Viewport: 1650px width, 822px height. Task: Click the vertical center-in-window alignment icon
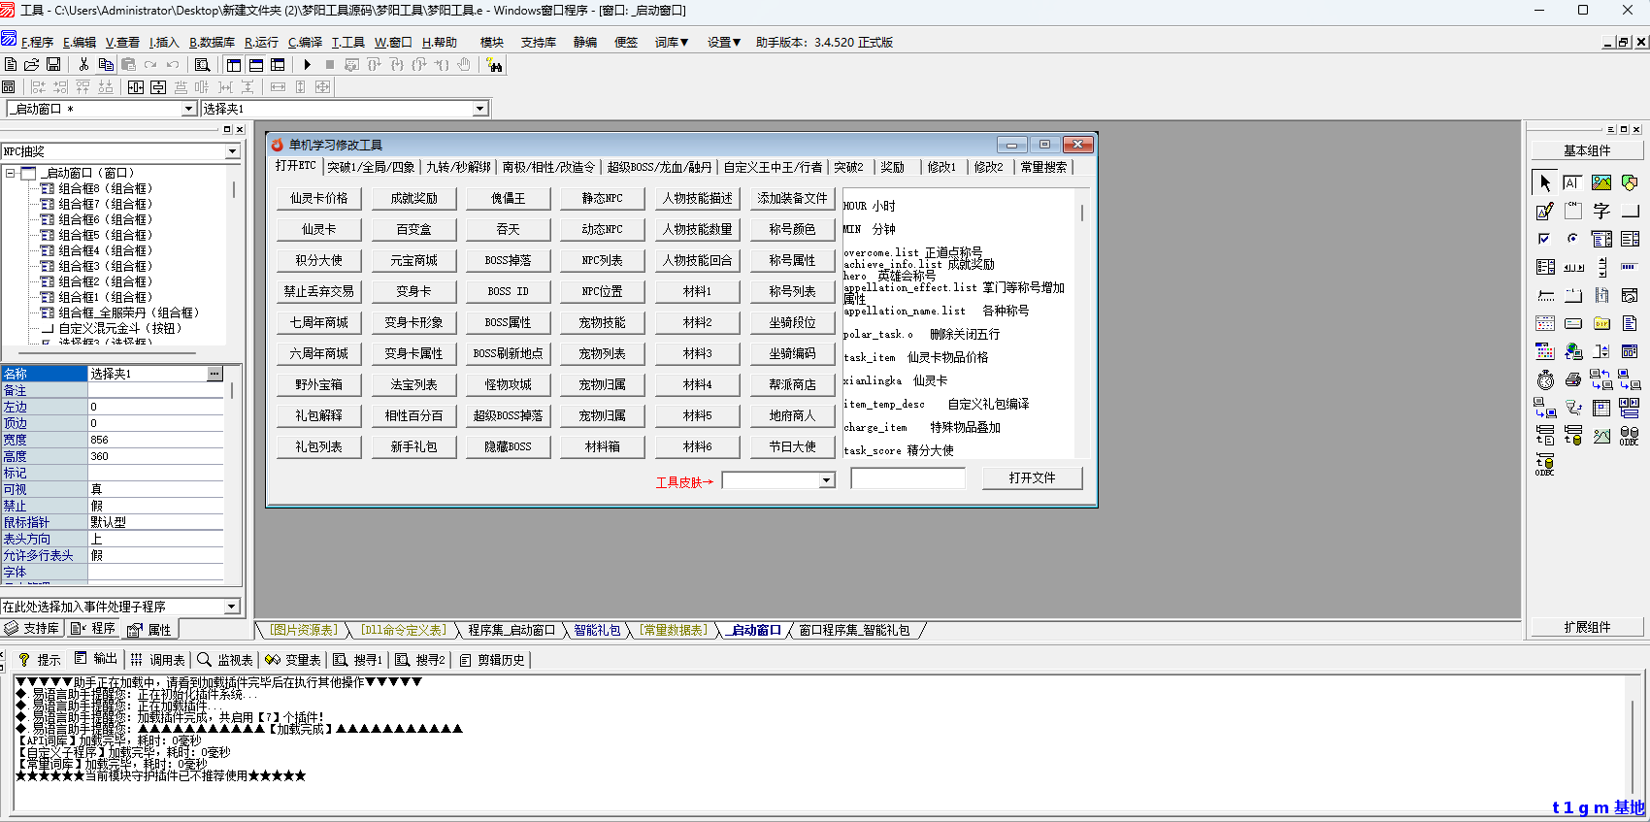point(158,86)
